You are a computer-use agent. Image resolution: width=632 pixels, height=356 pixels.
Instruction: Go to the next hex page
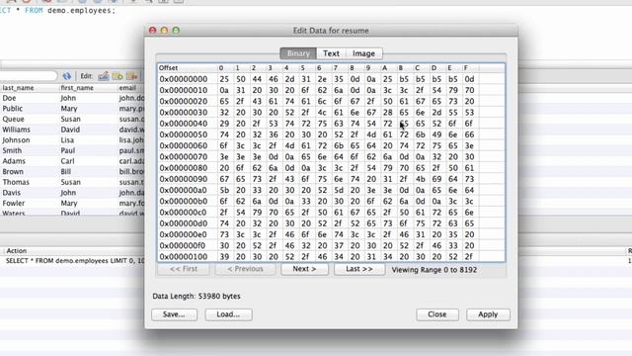304,269
